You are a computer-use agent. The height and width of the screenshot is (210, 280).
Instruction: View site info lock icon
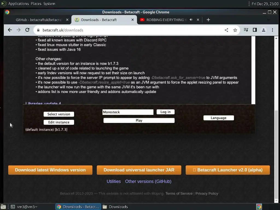pos(38,30)
